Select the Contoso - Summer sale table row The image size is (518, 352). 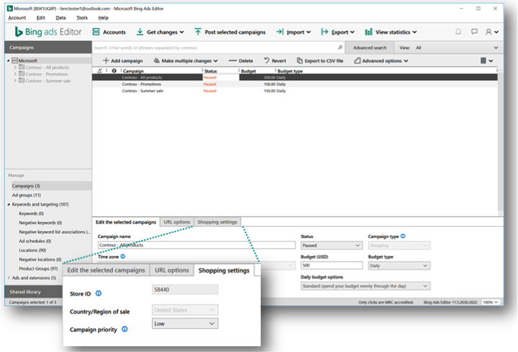[295, 91]
